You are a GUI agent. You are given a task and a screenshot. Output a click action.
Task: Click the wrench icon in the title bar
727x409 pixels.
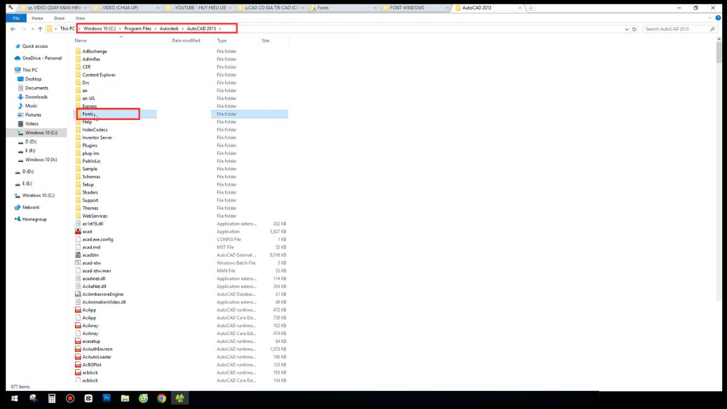tap(10, 8)
